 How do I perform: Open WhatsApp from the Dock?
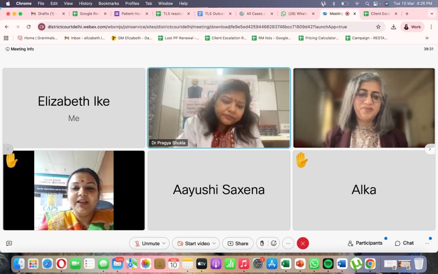pos(314,264)
